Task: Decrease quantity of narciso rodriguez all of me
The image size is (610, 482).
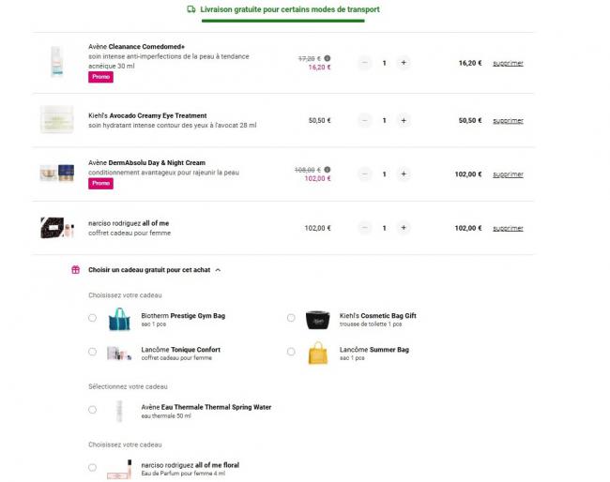Action: point(364,228)
